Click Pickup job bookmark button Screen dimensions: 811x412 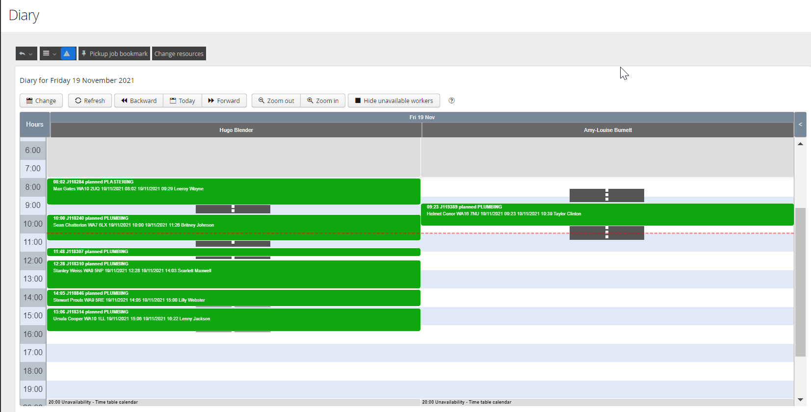[114, 53]
